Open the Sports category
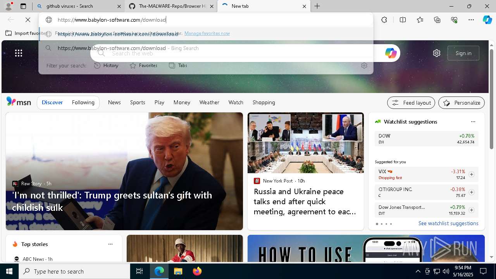Viewport: 496px width, 279px height. 138,102
